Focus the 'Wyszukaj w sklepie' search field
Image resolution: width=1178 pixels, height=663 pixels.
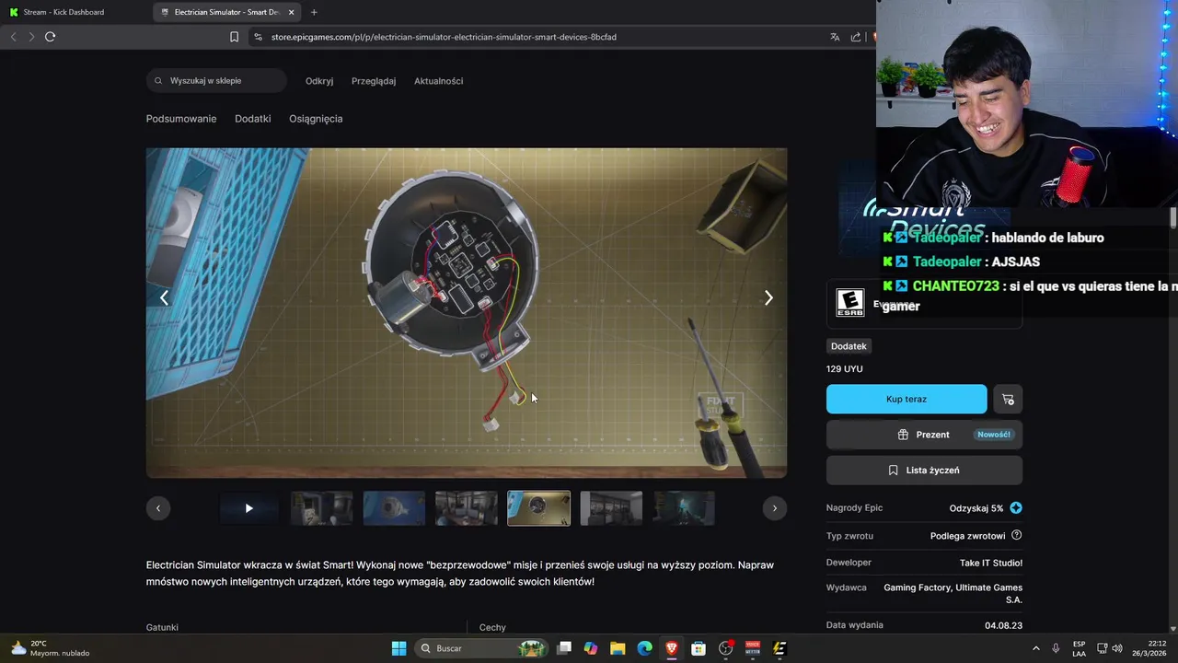(217, 81)
